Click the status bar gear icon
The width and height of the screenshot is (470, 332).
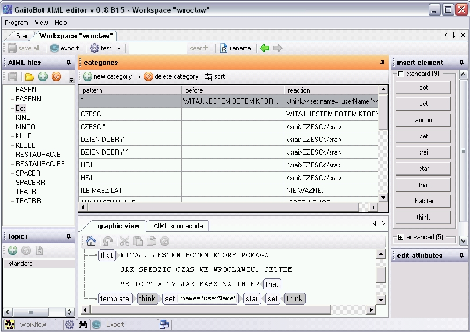[70, 324]
